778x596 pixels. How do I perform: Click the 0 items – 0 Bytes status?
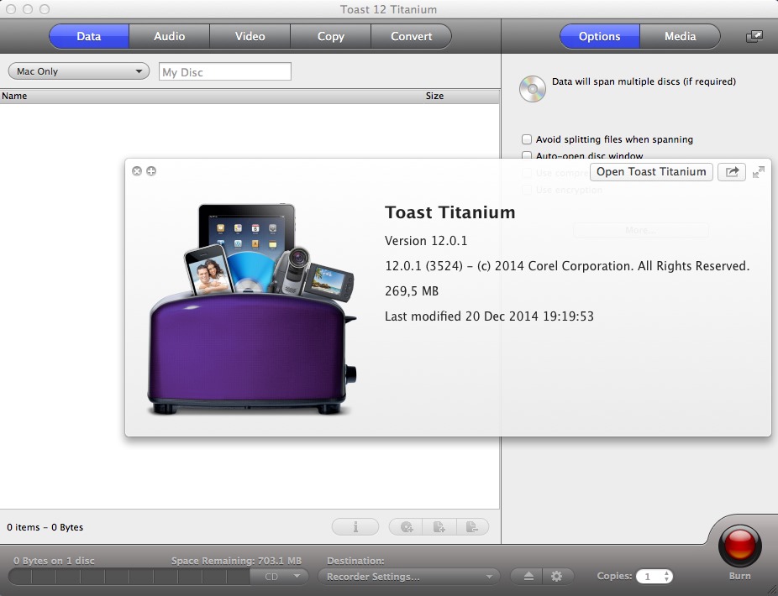point(45,527)
